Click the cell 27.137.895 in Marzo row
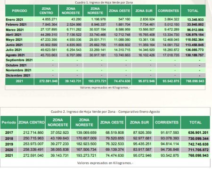This screenshot has width=212, height=169. coord(49,30)
